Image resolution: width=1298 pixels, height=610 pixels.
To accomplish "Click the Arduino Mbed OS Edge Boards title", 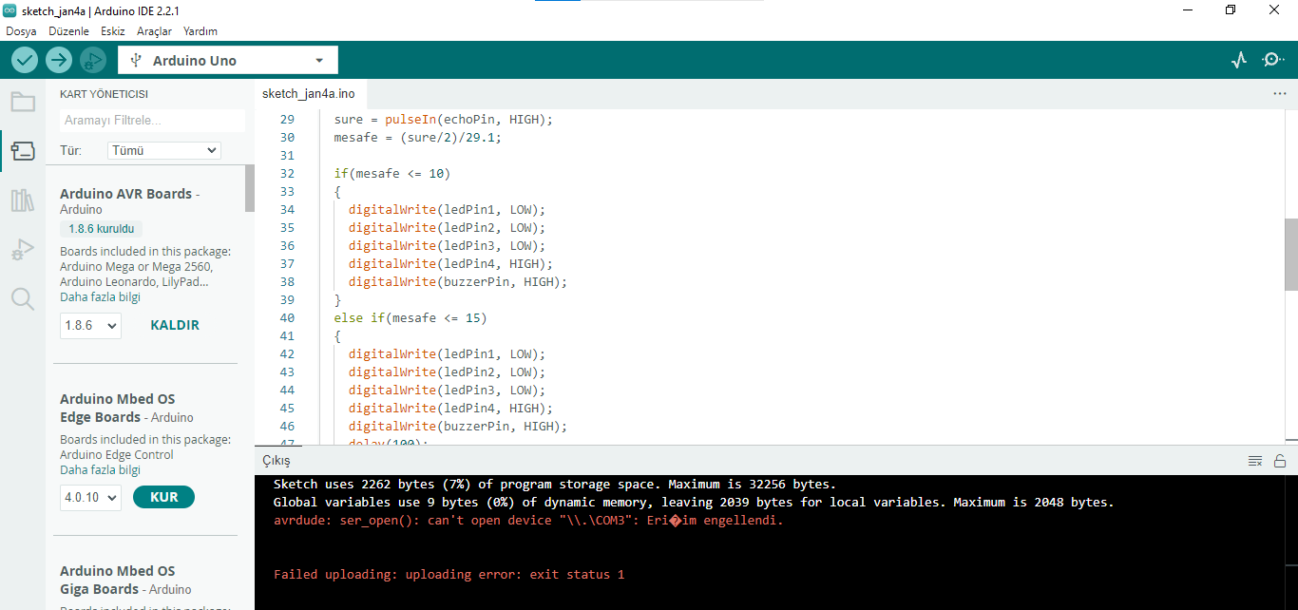I will (118, 408).
